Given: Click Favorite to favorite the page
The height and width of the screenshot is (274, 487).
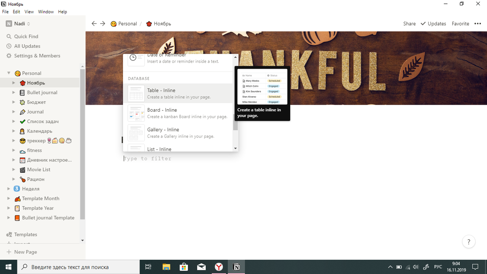Looking at the screenshot, I should [461, 24].
